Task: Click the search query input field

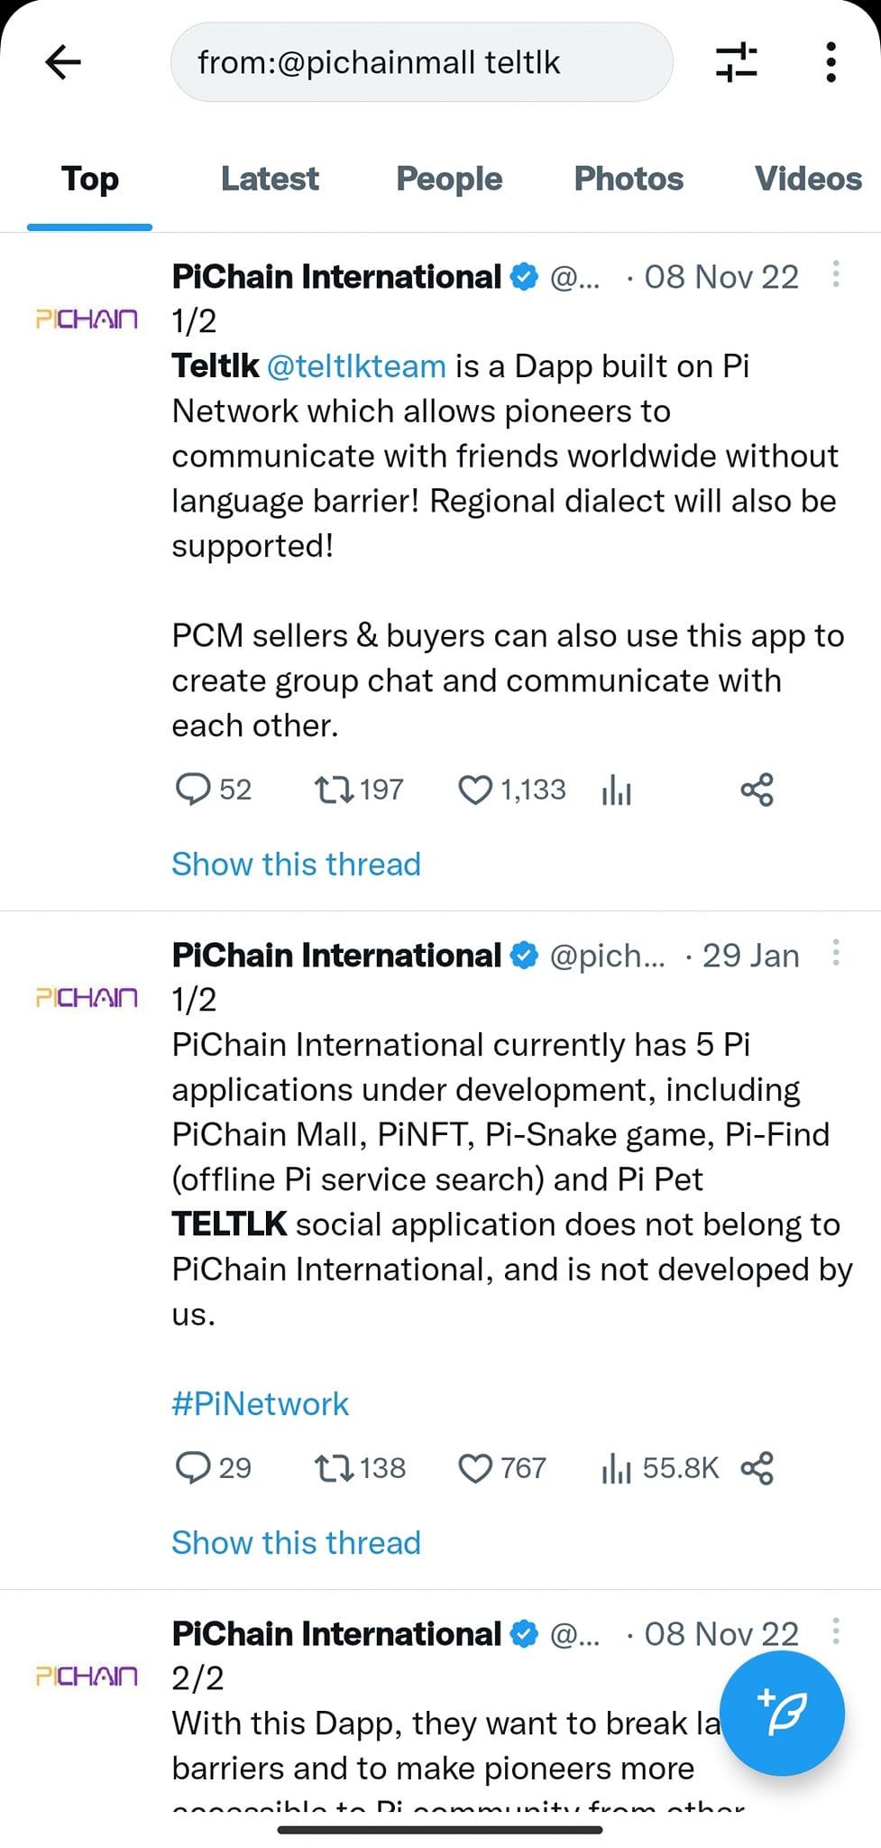Action: 421,62
